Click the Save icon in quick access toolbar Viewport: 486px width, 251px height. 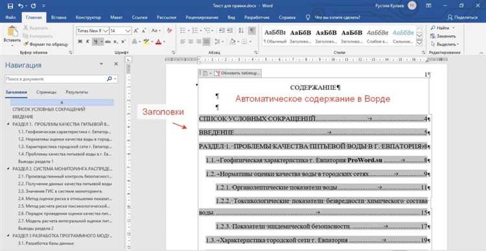[10, 6]
